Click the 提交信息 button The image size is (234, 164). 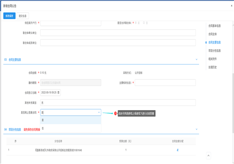(x=23, y=16)
